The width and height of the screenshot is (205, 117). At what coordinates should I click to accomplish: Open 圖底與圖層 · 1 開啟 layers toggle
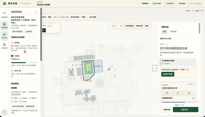(78, 17)
